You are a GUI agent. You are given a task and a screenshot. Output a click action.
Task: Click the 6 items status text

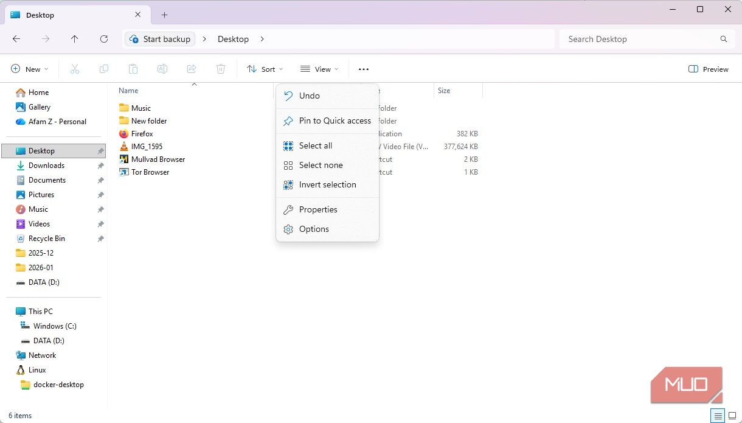pos(20,416)
